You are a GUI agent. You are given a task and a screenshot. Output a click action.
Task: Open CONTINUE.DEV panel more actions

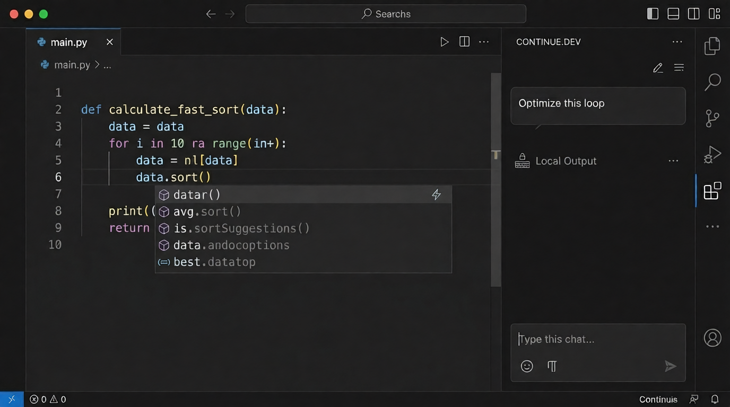coord(677,42)
